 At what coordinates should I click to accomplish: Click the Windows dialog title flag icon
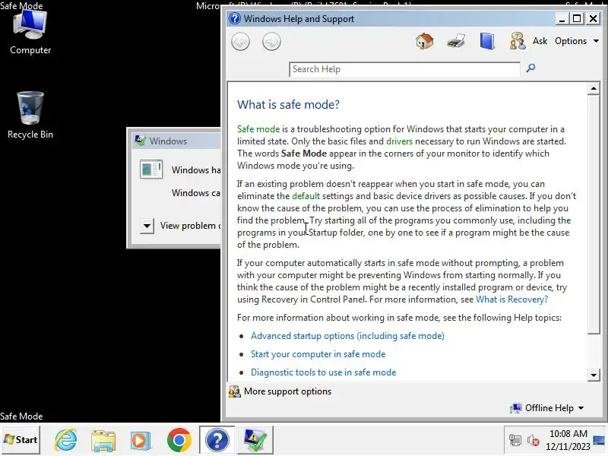140,141
